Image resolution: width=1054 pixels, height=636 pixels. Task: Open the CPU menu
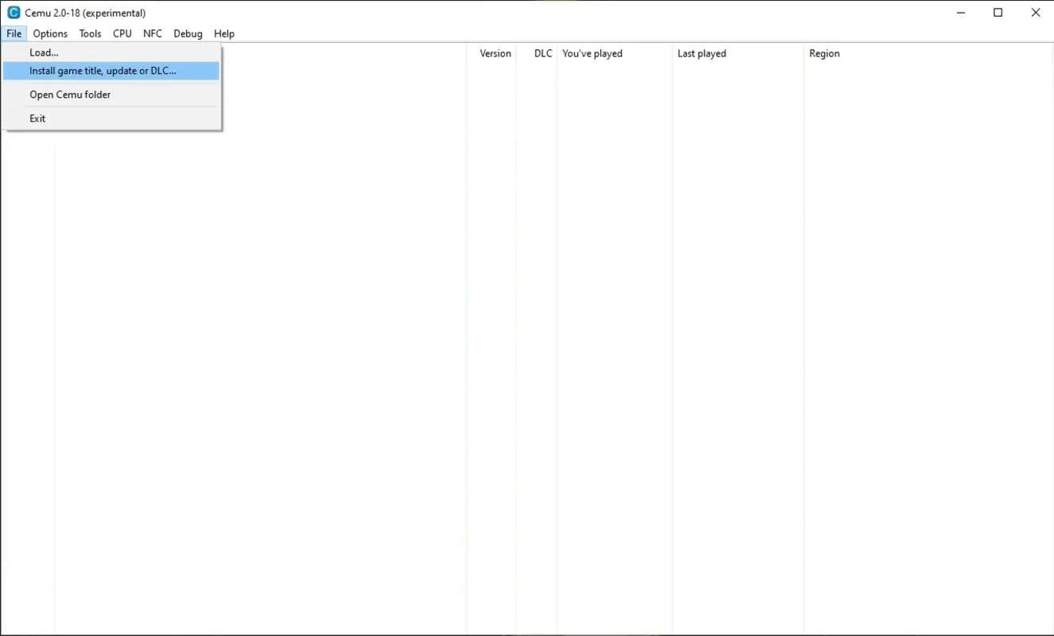(x=122, y=33)
